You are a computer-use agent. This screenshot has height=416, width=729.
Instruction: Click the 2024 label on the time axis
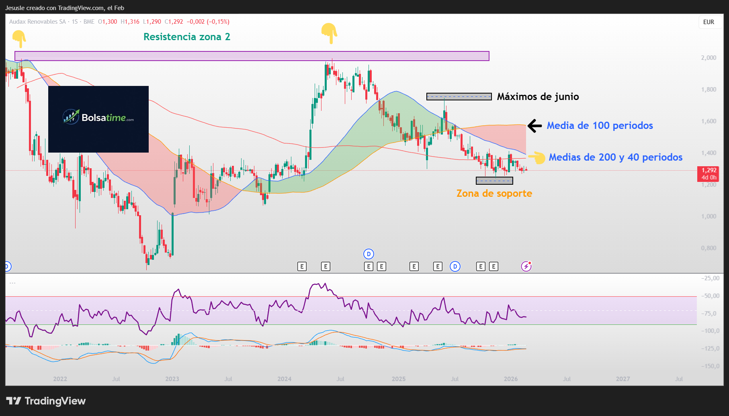tap(285, 379)
